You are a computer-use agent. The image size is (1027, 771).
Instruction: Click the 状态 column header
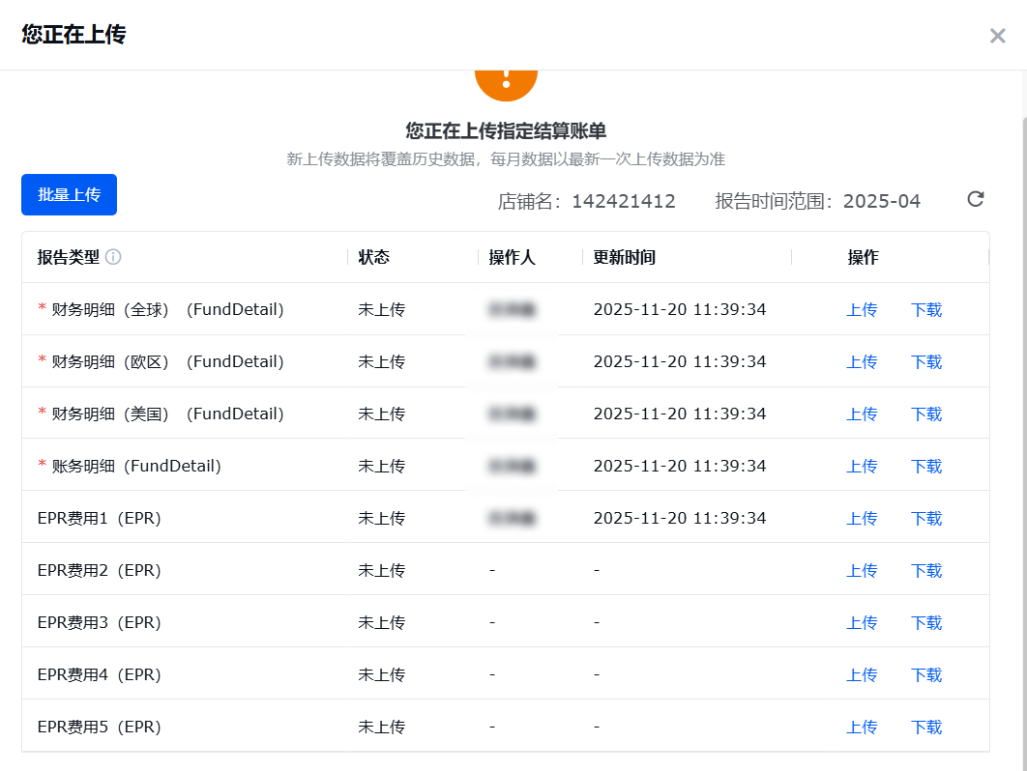point(374,257)
